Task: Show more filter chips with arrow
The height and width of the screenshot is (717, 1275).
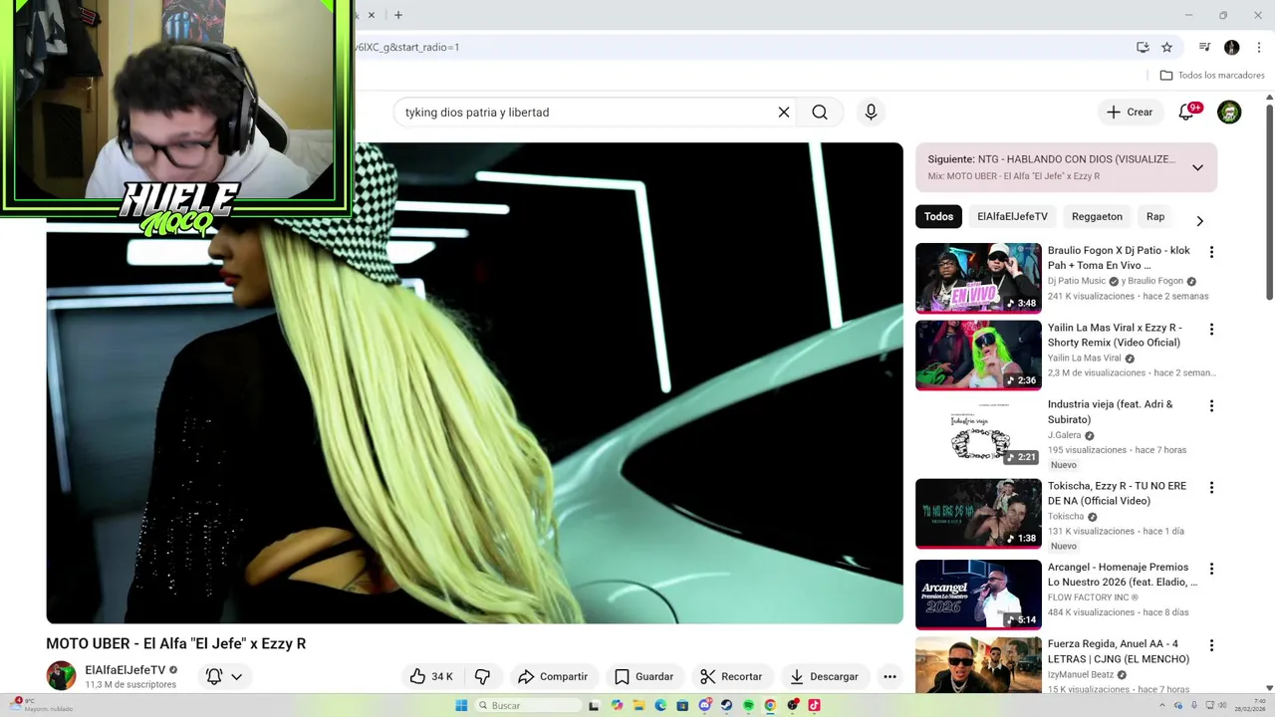Action: click(x=1199, y=220)
